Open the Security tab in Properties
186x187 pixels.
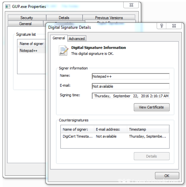tap(27, 18)
